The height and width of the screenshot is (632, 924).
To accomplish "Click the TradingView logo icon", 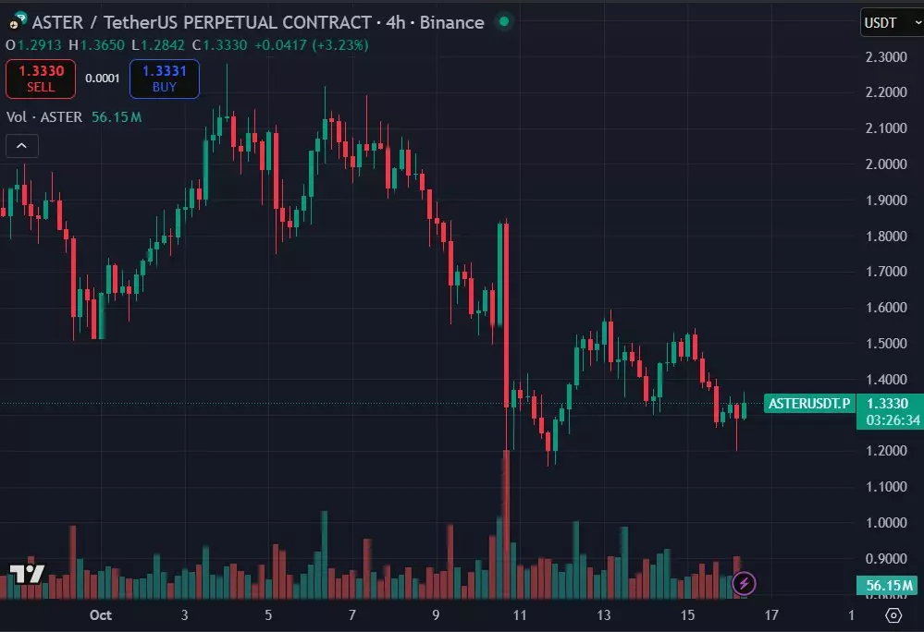I will [x=27, y=573].
